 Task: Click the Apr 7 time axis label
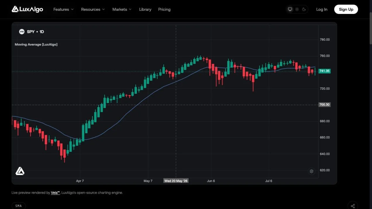click(80, 181)
